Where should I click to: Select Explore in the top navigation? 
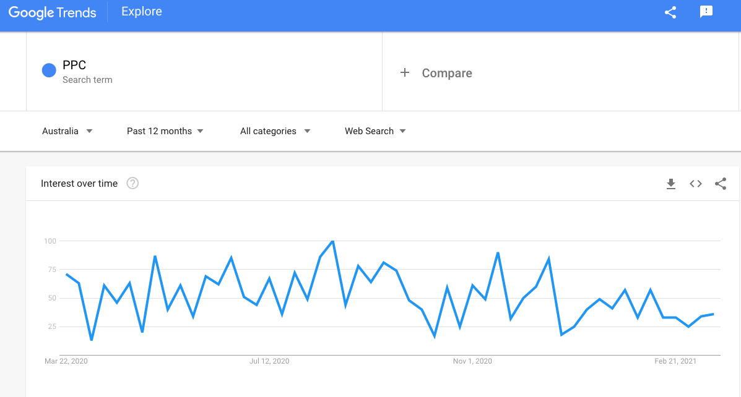pos(141,11)
